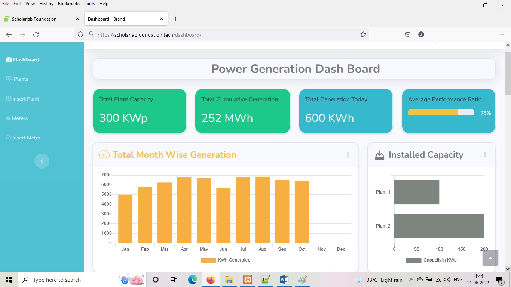Image resolution: width=511 pixels, height=287 pixels.
Task: Open the Plants page in the sidebar
Action: coord(21,79)
